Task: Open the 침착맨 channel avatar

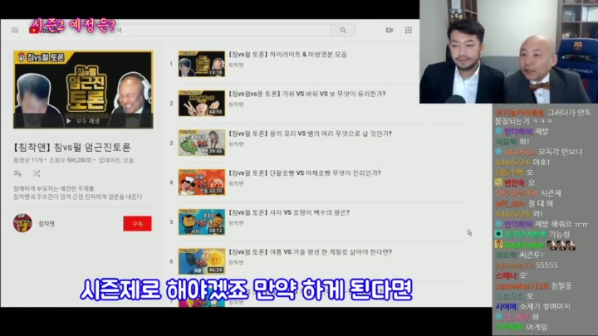Action: pyautogui.click(x=22, y=223)
